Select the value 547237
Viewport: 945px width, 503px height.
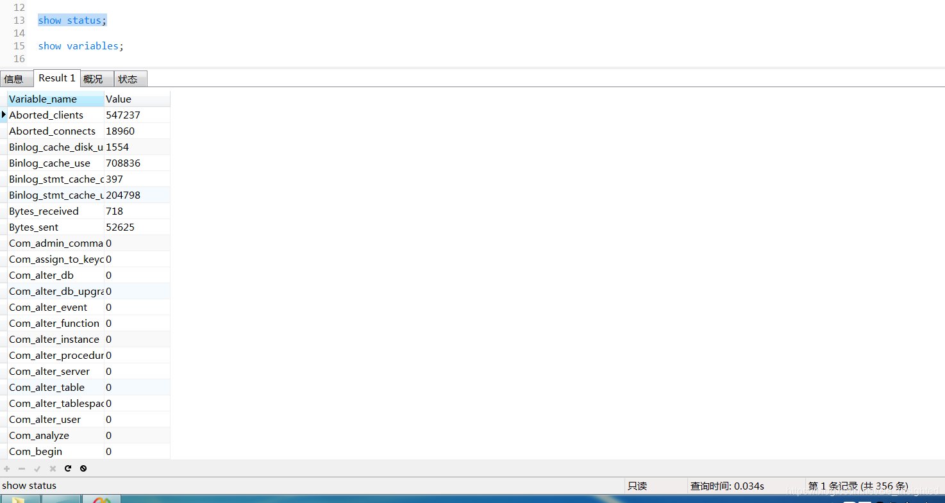pos(137,115)
